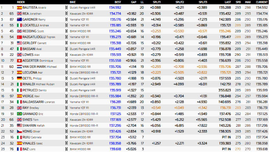Click the MAX column header

[248, 2]
